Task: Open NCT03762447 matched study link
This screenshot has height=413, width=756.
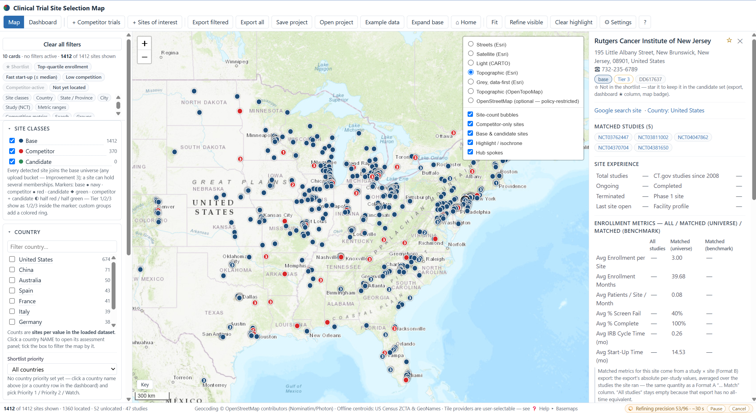Action: pyautogui.click(x=613, y=137)
